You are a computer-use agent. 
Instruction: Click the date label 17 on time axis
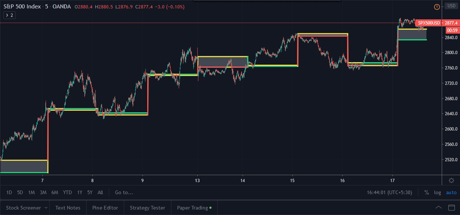point(392,181)
